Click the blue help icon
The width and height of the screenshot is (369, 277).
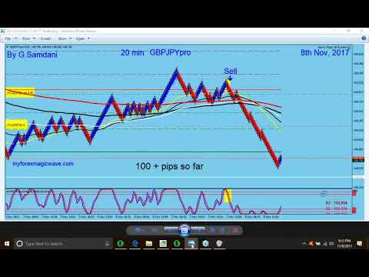pos(364,38)
